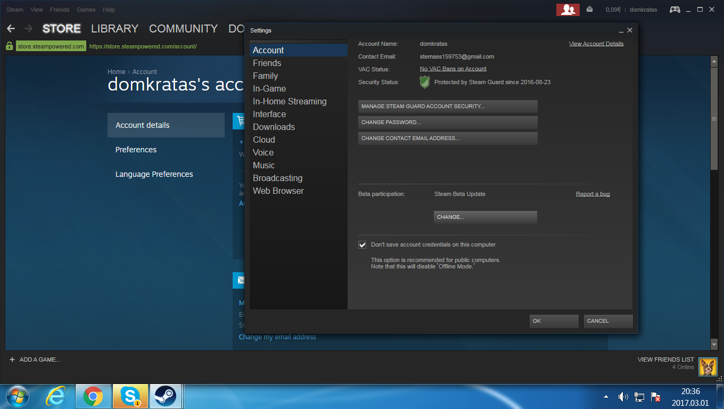Open the Action Center flag icon
Screen dimensions: 724x409
tap(656, 397)
